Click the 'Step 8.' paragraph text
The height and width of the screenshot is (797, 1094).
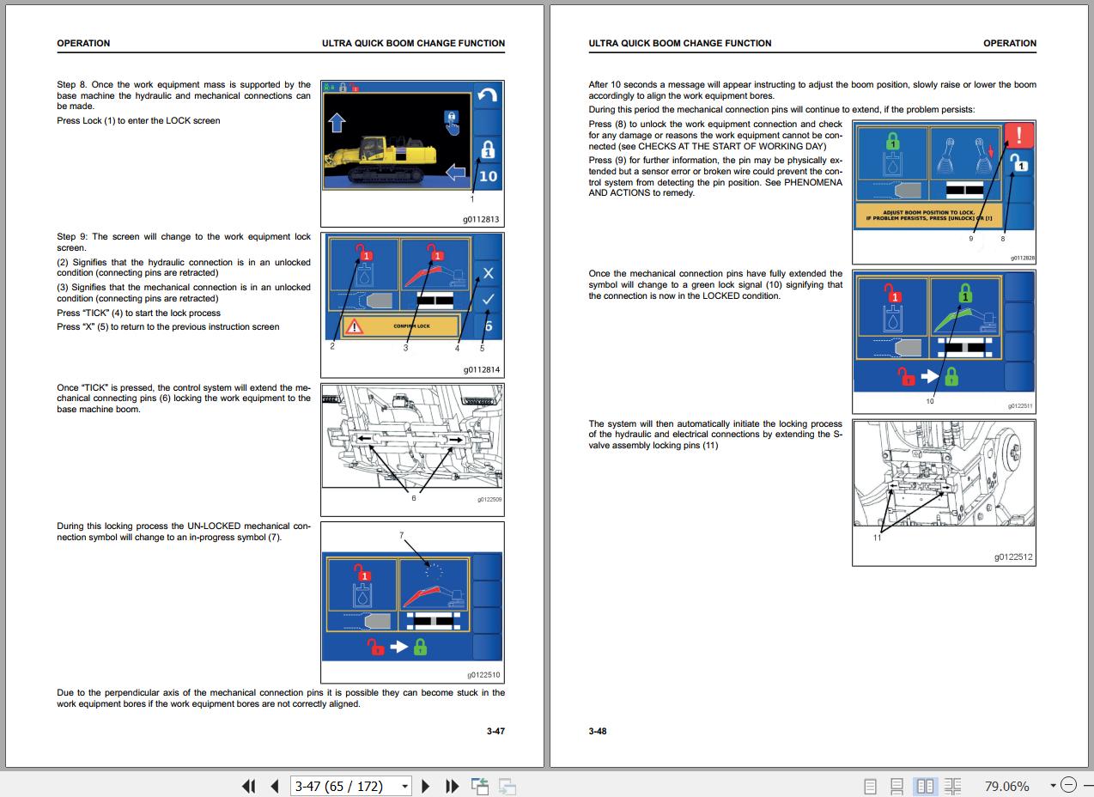tap(184, 95)
